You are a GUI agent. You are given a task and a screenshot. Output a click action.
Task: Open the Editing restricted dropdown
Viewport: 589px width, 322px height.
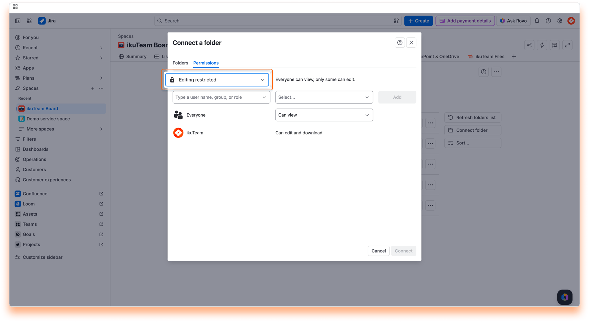(217, 80)
